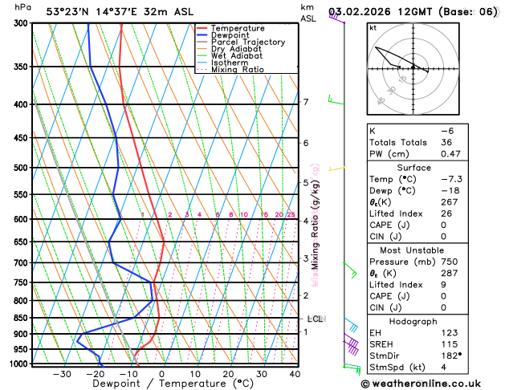Click the weatheronline.co.uk copyright text
This screenshot has width=505, height=390.
[421, 384]
